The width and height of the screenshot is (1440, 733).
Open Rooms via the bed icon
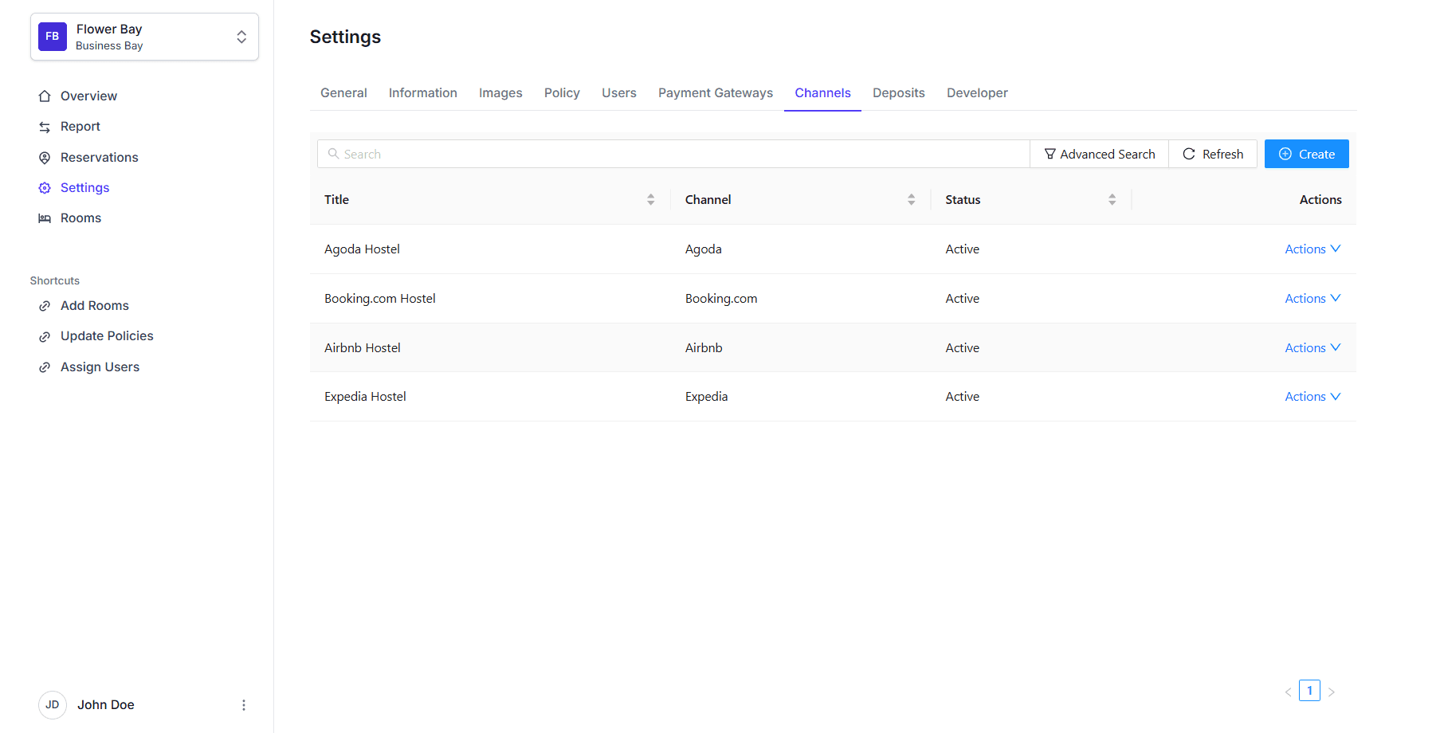(x=45, y=218)
